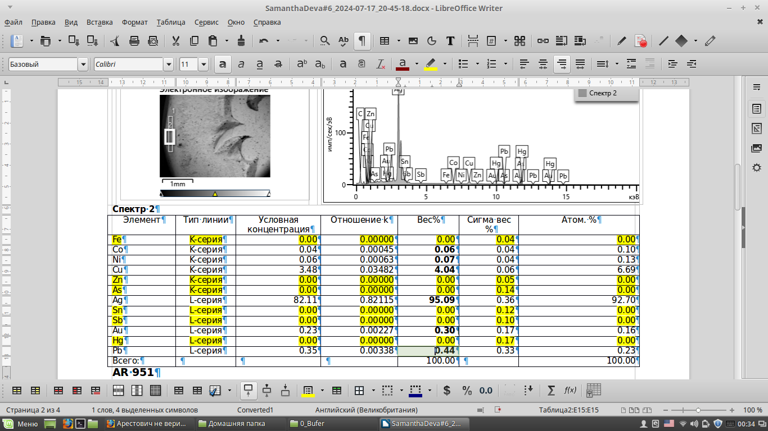The image size is (768, 431).
Task: Toggle formatting marks pilcrow button
Action: (x=362, y=40)
